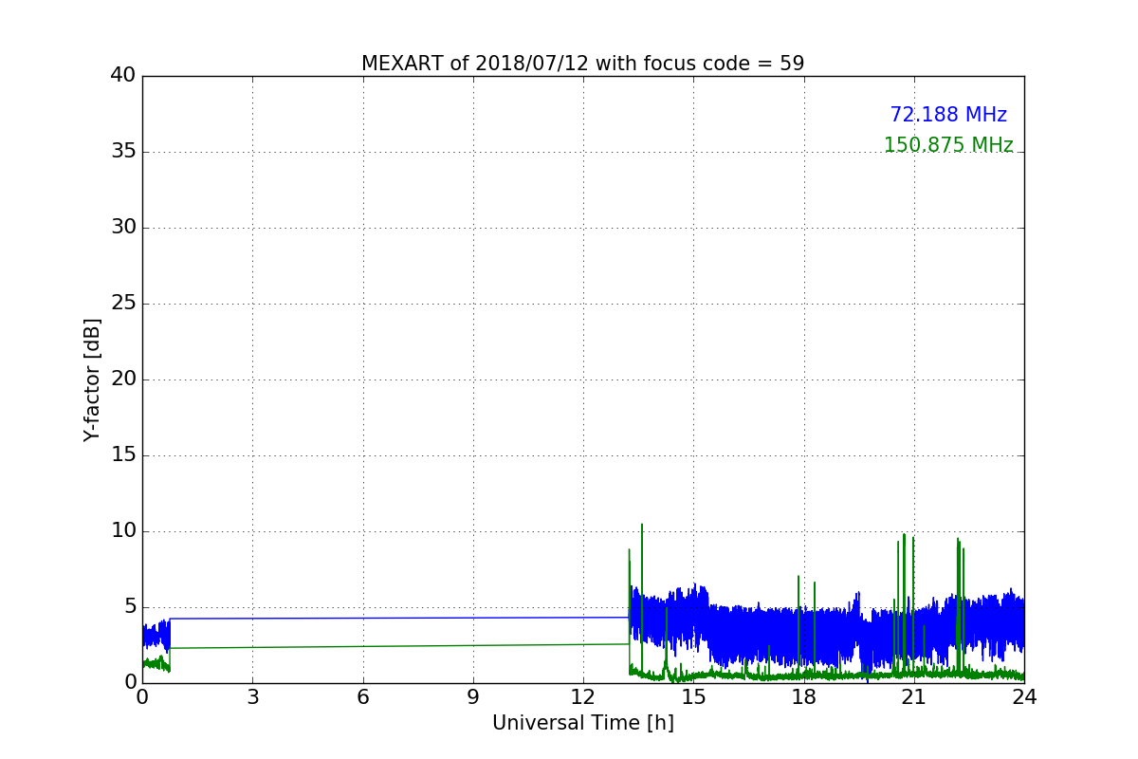Click the y-axis tick label 40

pos(123,76)
